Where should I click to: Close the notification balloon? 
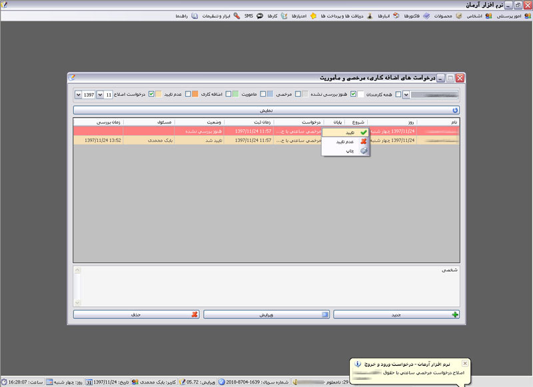point(465,363)
